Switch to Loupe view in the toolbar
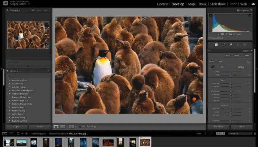This screenshot has height=147, width=258. pyautogui.click(x=56, y=127)
